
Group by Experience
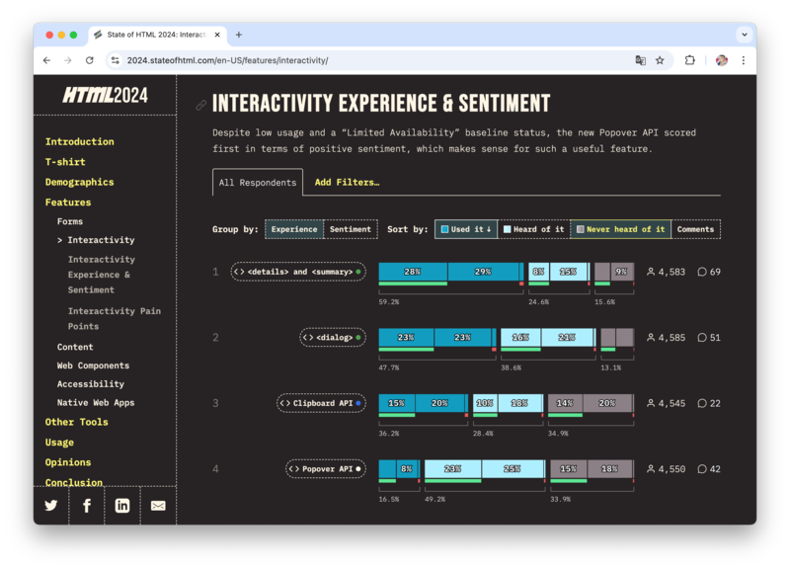294,229
